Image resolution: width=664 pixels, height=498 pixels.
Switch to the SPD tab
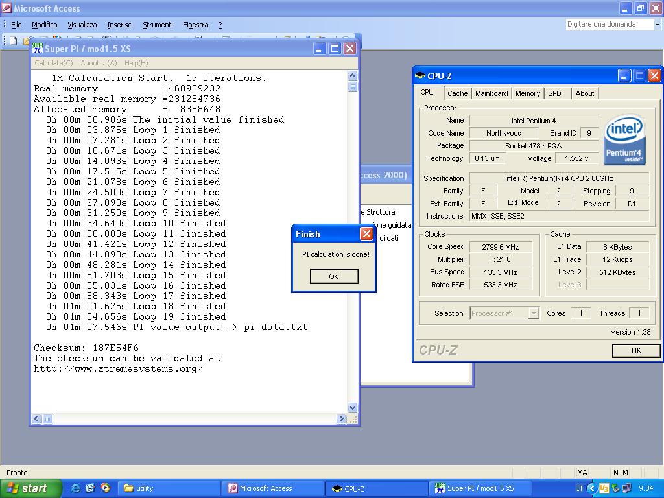coord(554,93)
